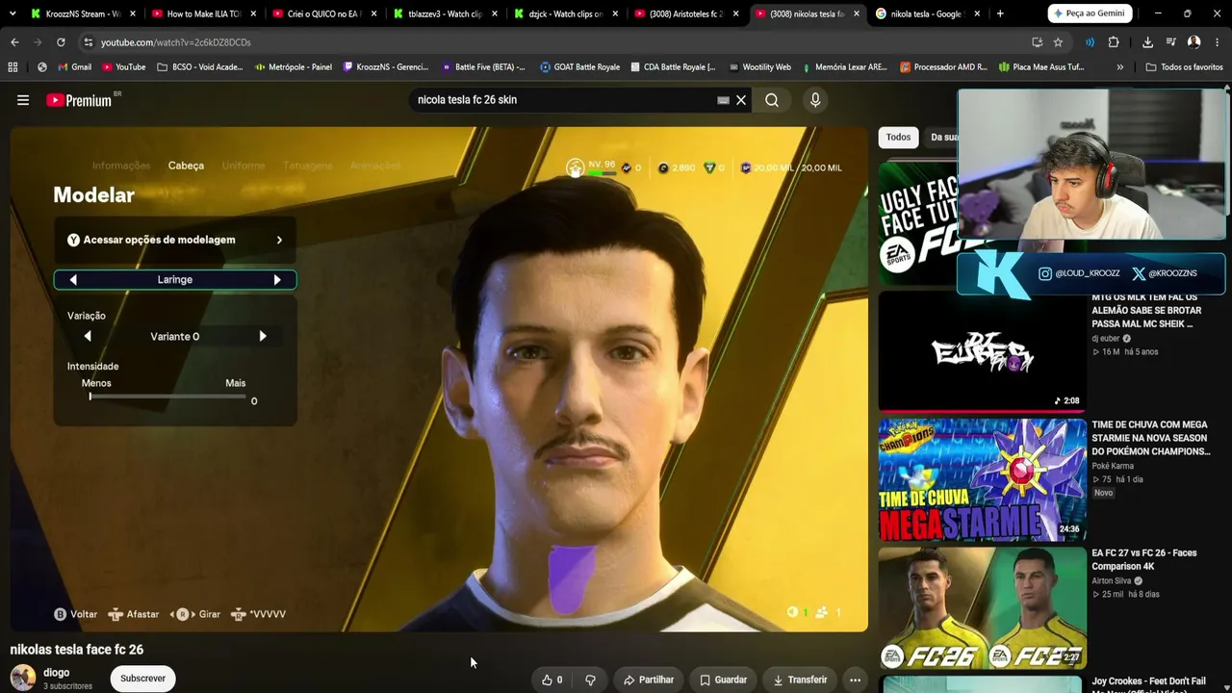Viewport: 1232px width, 693px height.
Task: Click right arrow beside Variante 0
Action: click(263, 336)
